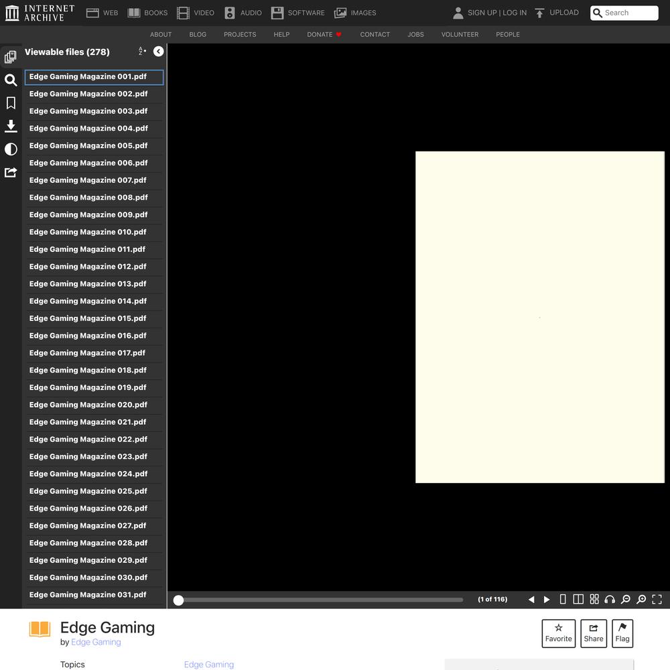Select Edge Gaming Magazine 022.pdf

[x=94, y=440]
